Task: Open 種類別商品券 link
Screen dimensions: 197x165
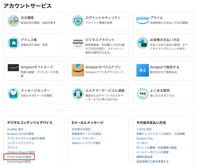Action: pyautogui.click(x=144, y=157)
